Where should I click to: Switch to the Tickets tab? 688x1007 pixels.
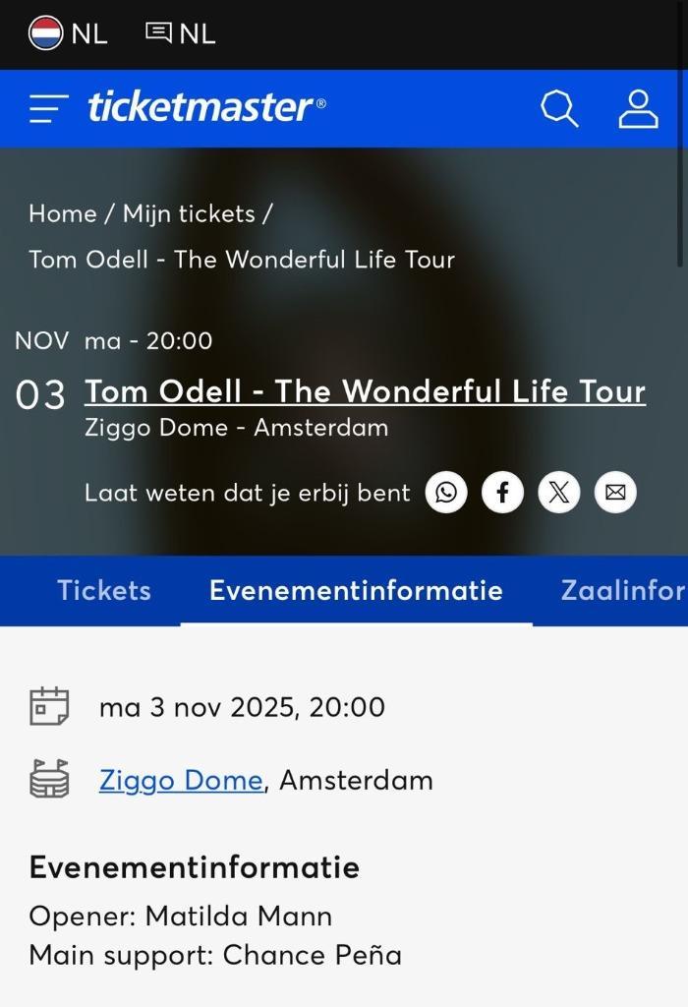[x=103, y=590]
